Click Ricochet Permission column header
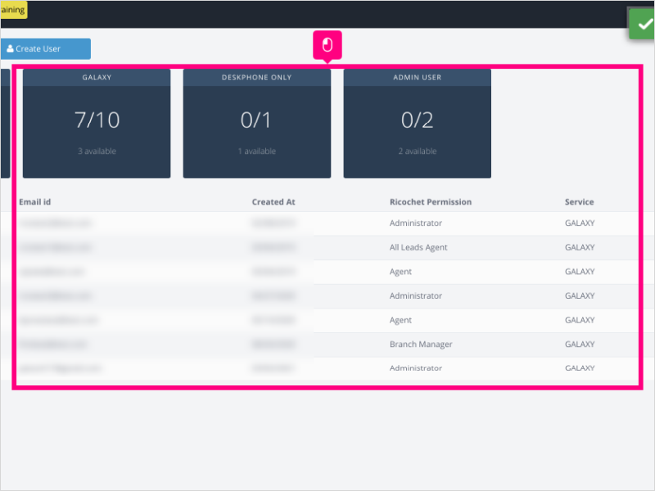This screenshot has height=491, width=655. (x=431, y=202)
